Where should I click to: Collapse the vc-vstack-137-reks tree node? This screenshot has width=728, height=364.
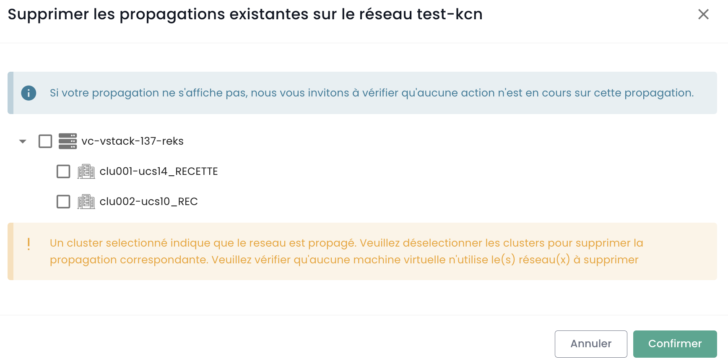click(x=23, y=141)
